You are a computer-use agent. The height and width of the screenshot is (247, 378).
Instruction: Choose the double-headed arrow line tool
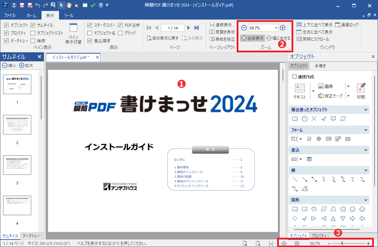pyautogui.click(x=314, y=179)
